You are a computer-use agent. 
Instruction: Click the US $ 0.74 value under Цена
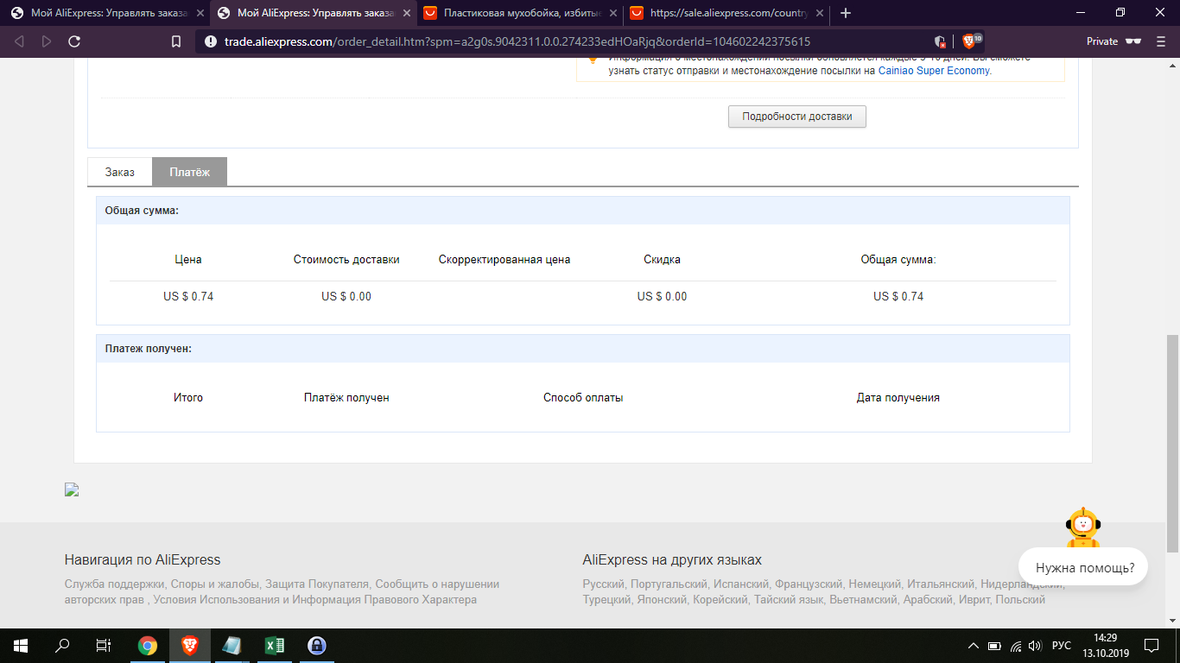click(188, 296)
